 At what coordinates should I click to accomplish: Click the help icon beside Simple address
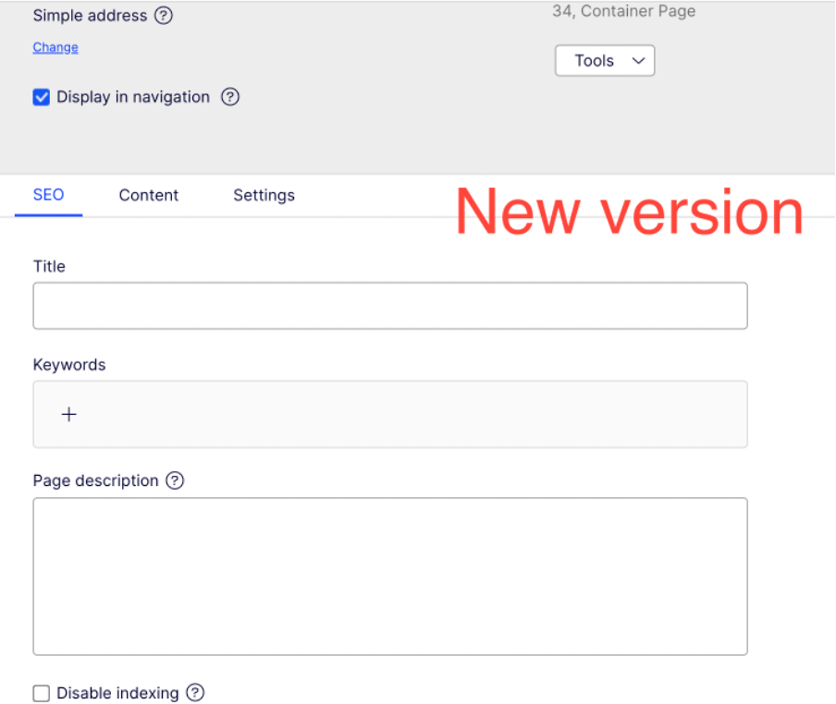pyautogui.click(x=164, y=16)
